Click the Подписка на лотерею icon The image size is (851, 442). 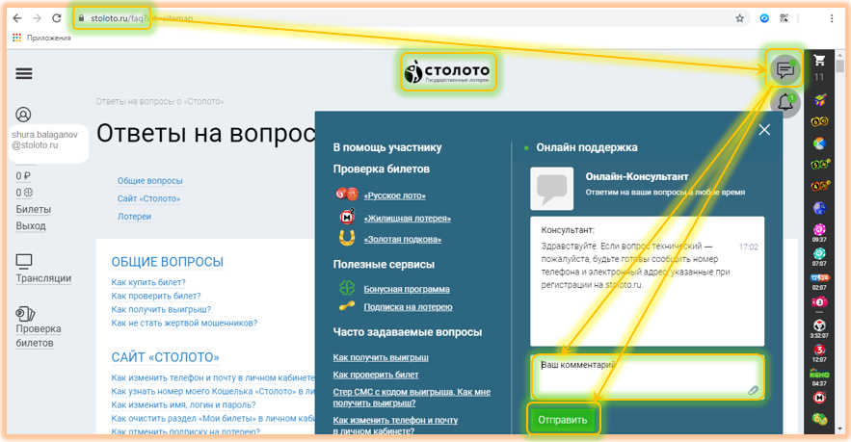click(x=347, y=306)
